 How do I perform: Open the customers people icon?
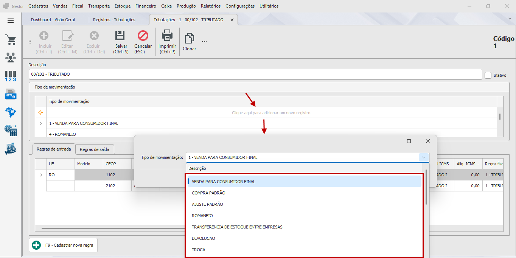[11, 57]
